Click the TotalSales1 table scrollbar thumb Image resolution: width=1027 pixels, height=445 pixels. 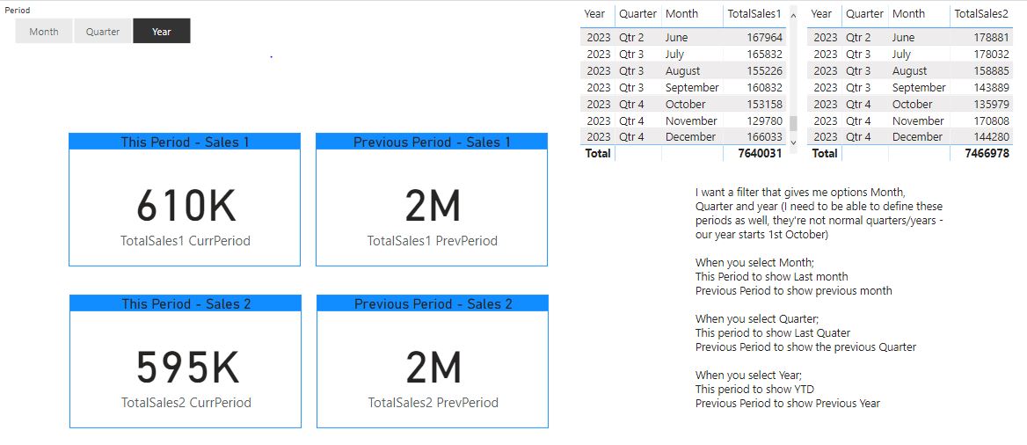[794, 123]
